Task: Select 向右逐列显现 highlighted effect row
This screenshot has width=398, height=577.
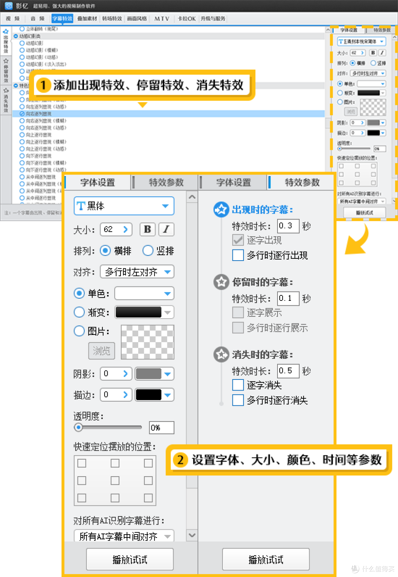Action: [169, 114]
